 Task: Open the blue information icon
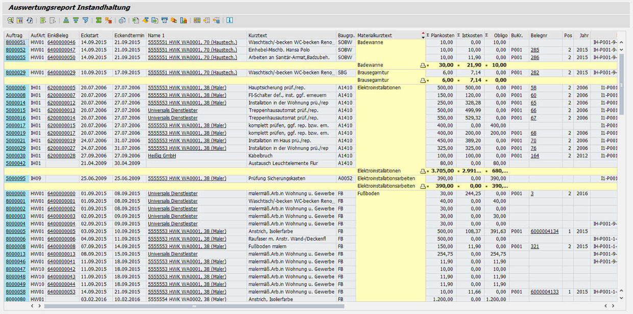click(x=229, y=20)
